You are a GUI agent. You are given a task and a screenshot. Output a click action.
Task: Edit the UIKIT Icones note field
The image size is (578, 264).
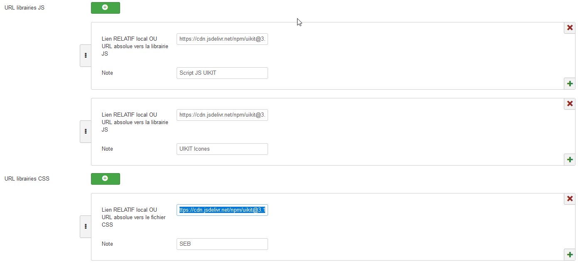(222, 149)
